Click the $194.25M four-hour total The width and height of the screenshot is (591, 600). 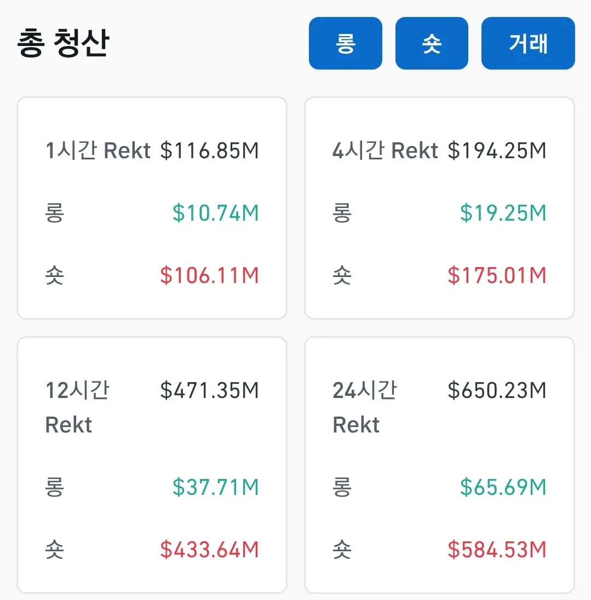(497, 151)
